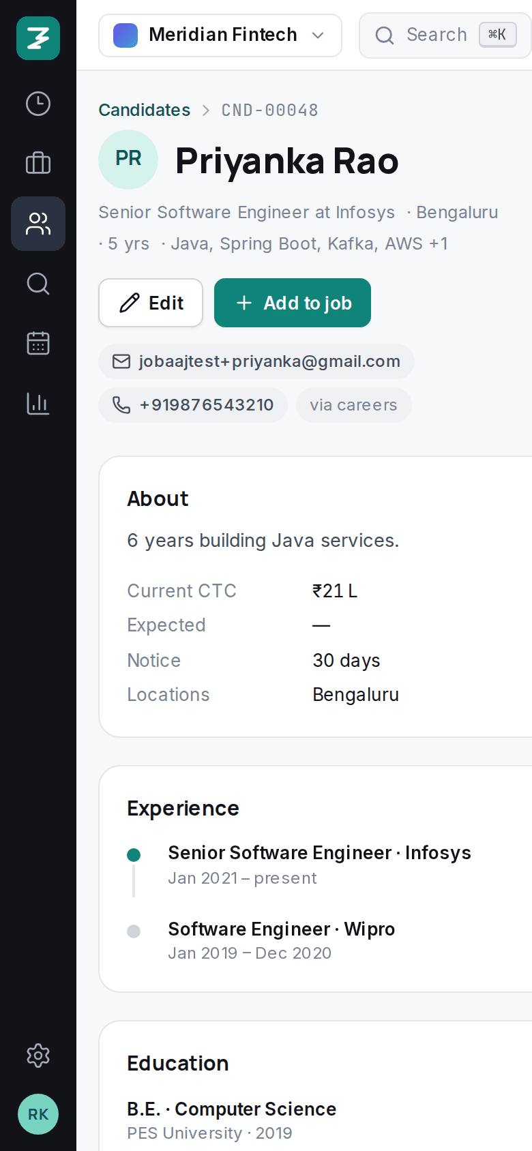Click the jobaajtest+priyanka@gmail.com email chip
Image resolution: width=532 pixels, height=1151 pixels.
(256, 361)
